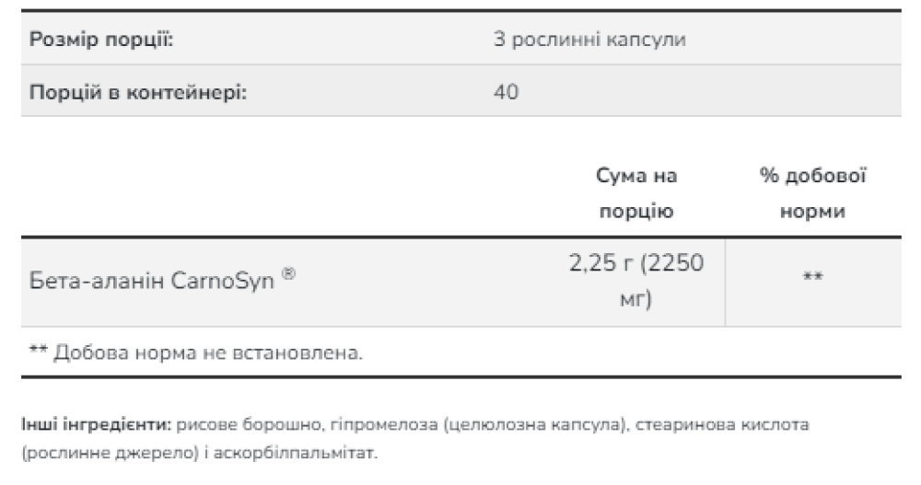Screen dimensions: 921x485
Task: Click the word "встановлена" in the footnote
Action: pos(311,353)
